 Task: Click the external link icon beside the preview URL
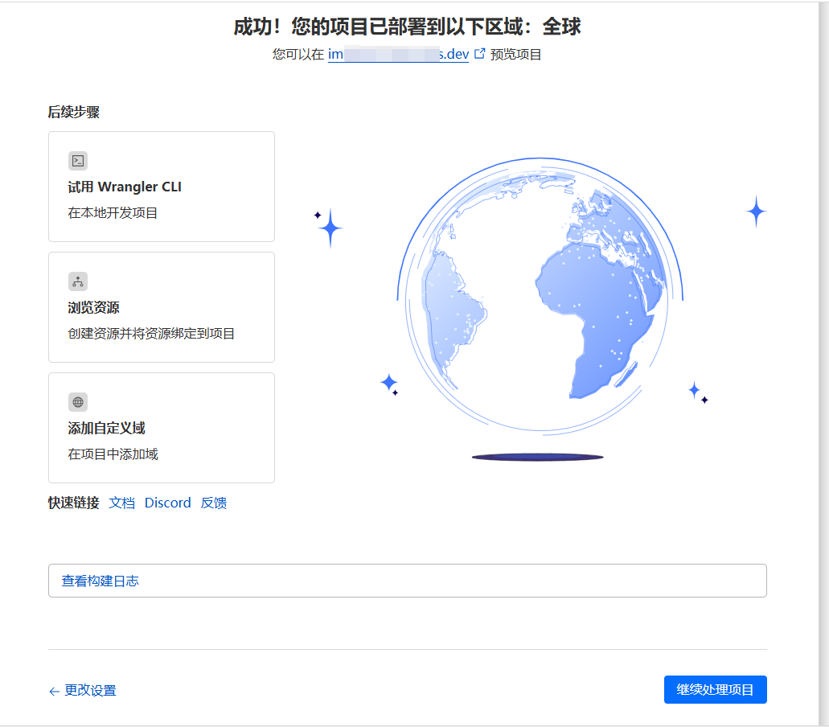(480, 54)
